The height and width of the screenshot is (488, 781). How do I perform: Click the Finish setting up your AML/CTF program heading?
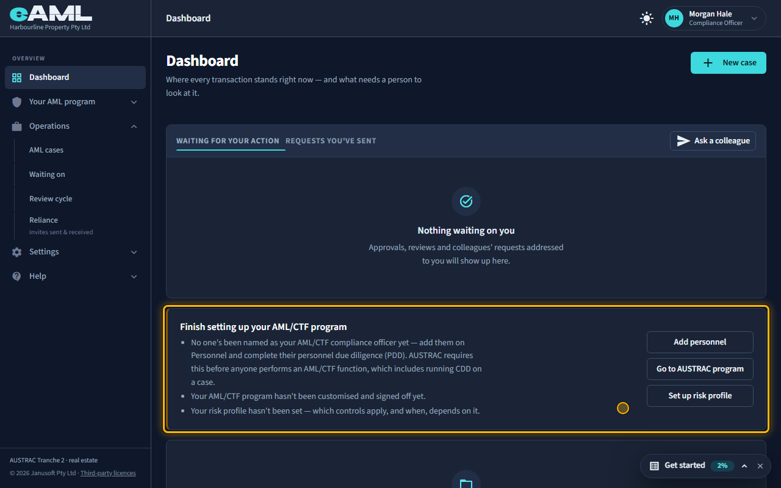[x=264, y=327]
